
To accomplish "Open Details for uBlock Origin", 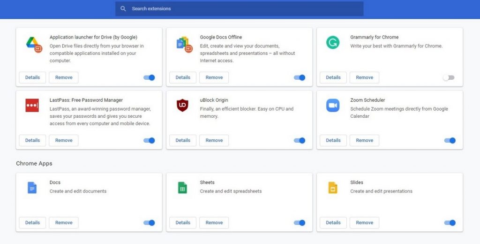I will [x=183, y=140].
